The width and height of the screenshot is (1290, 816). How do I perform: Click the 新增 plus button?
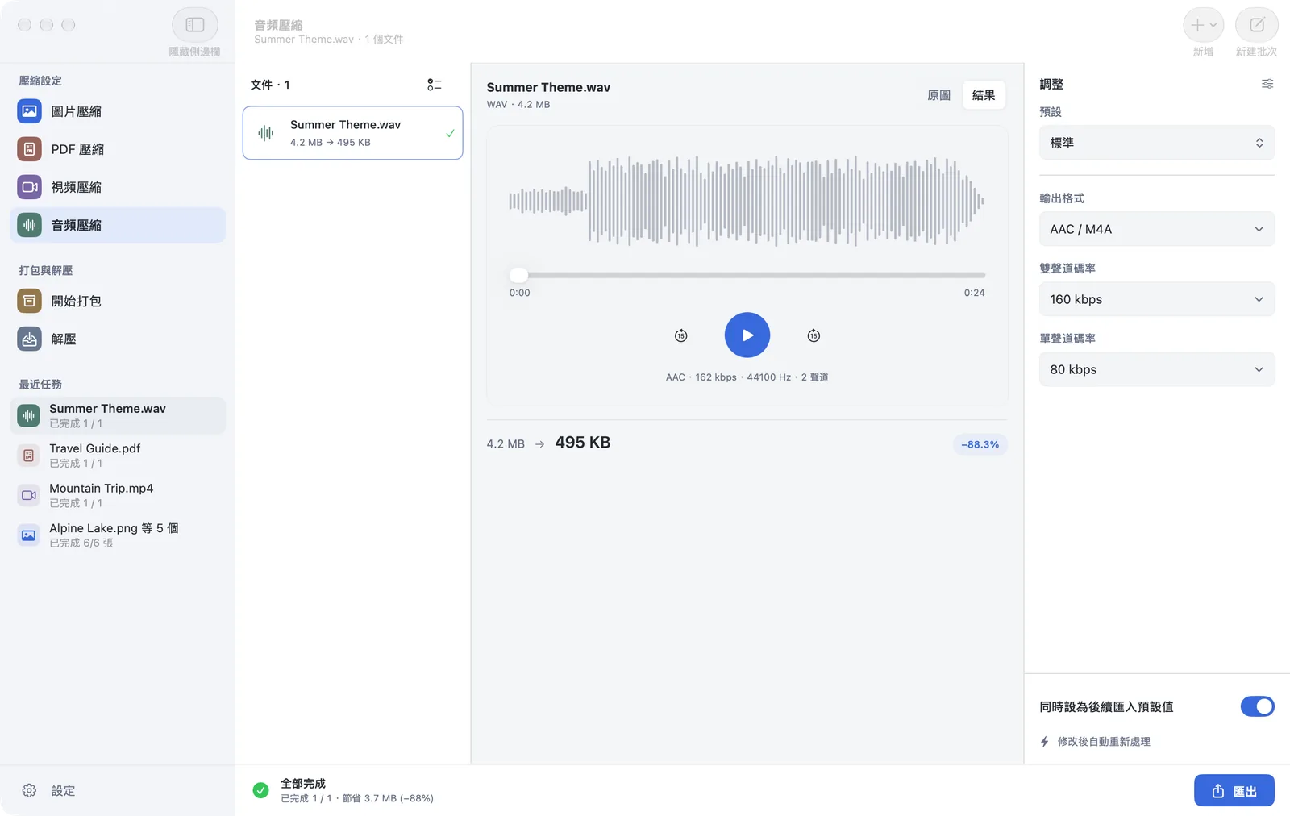click(1204, 25)
